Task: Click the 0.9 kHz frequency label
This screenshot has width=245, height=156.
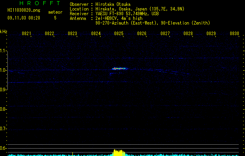Action: pos(3,90)
